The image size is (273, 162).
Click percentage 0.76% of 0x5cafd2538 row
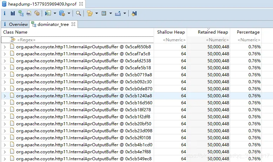pyautogui.click(x=254, y=61)
